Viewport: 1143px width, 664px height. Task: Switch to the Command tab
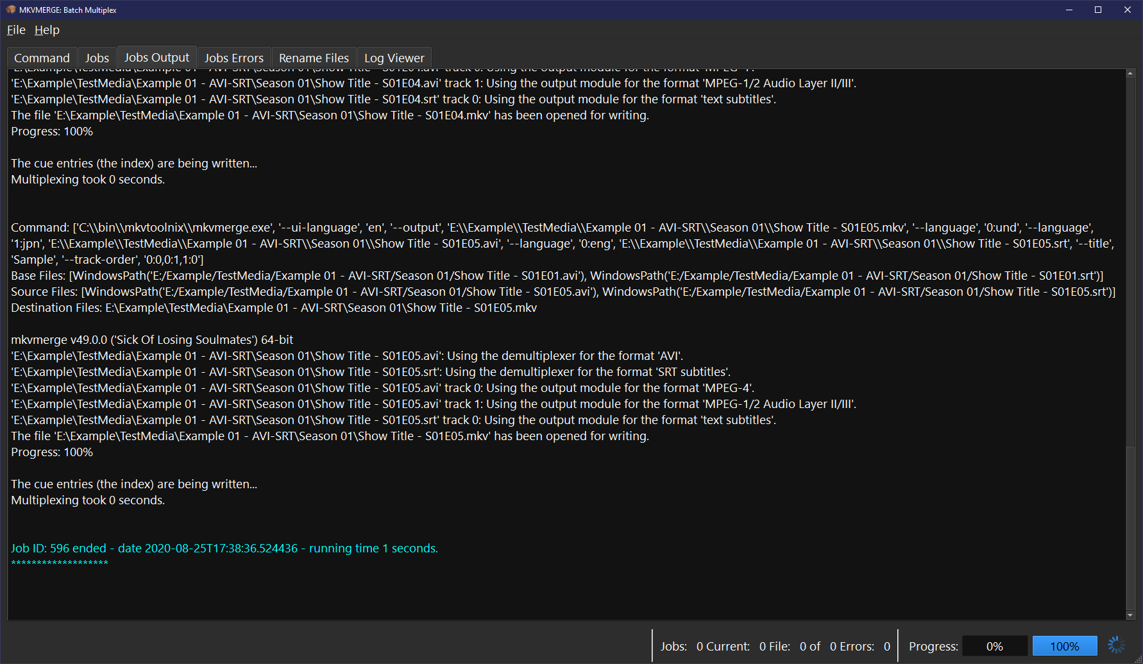click(x=41, y=57)
